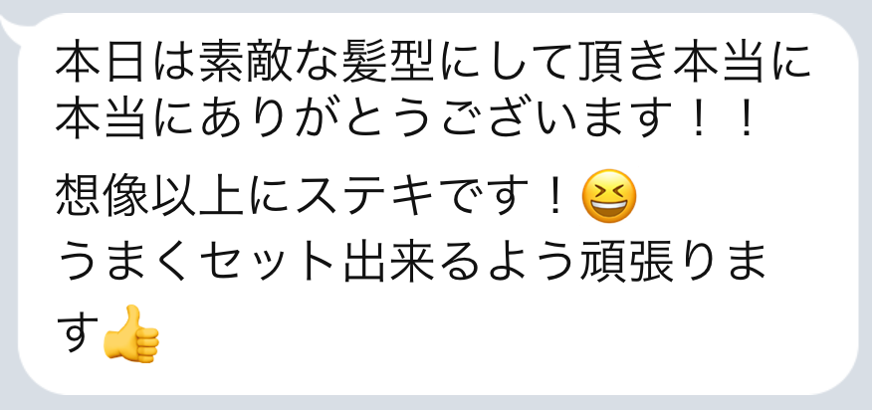Click the exclamation mark before the laughing emoji

point(553,196)
